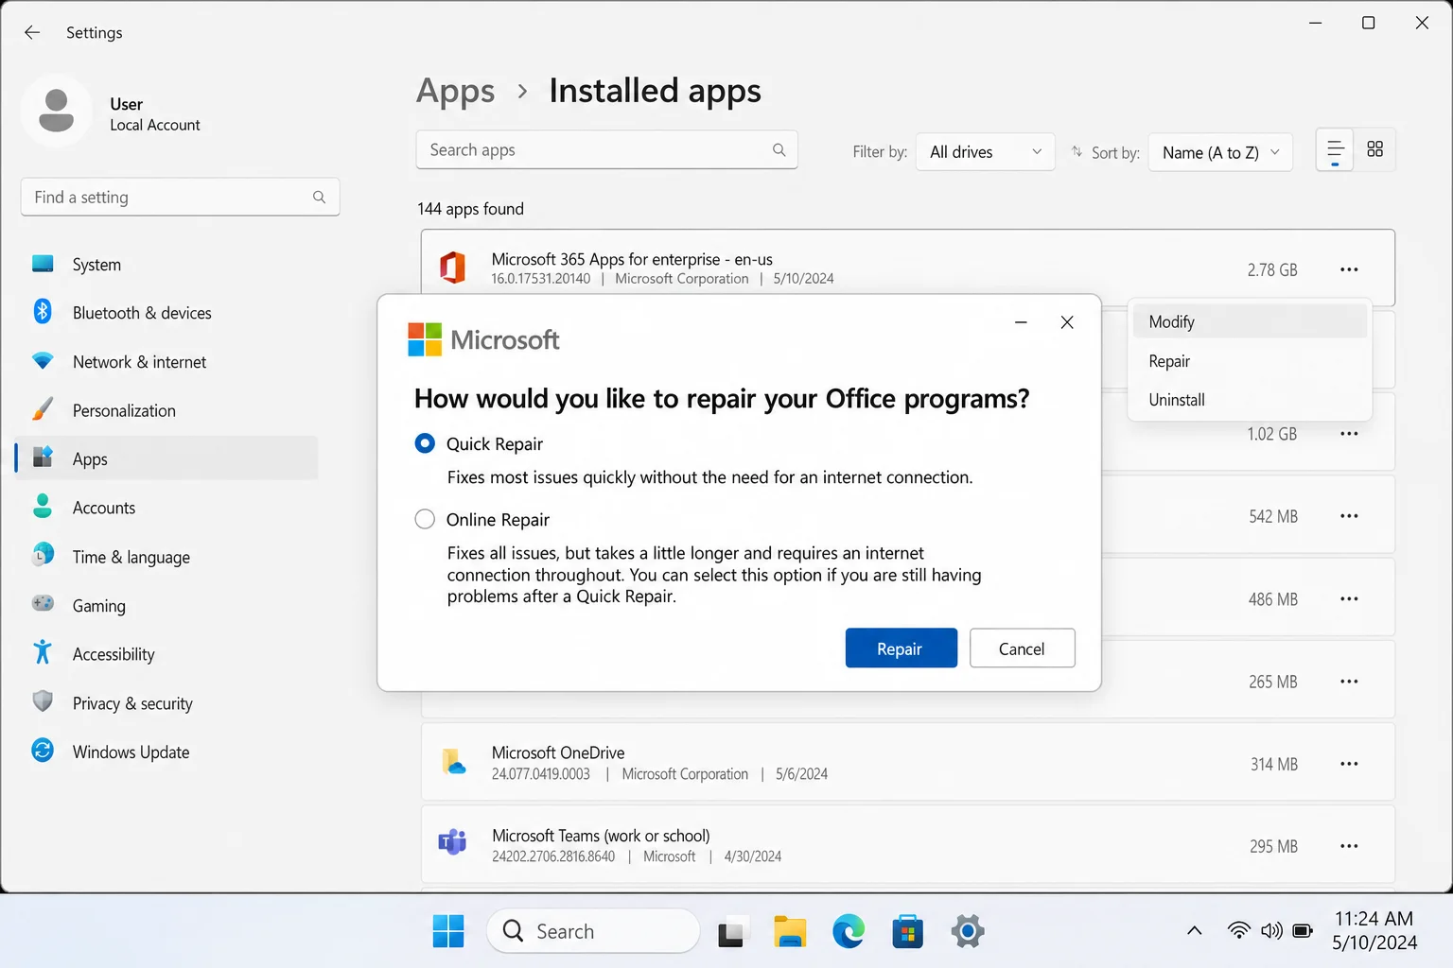Image resolution: width=1453 pixels, height=968 pixels.
Task: Open more options for the 486 MB app
Action: point(1349,599)
